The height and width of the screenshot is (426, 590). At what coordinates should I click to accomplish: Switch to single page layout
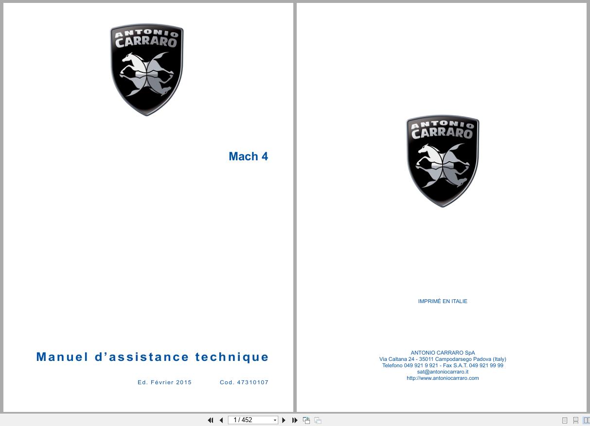coord(565,420)
